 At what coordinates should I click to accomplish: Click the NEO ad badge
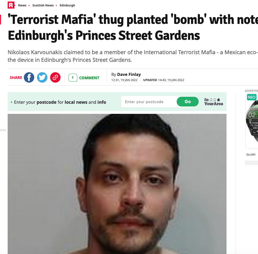click(x=252, y=97)
